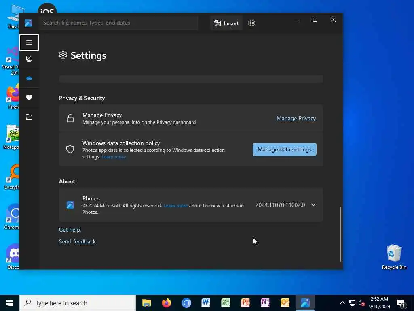
Task: Click the Manage Privacy link
Action: (296, 119)
